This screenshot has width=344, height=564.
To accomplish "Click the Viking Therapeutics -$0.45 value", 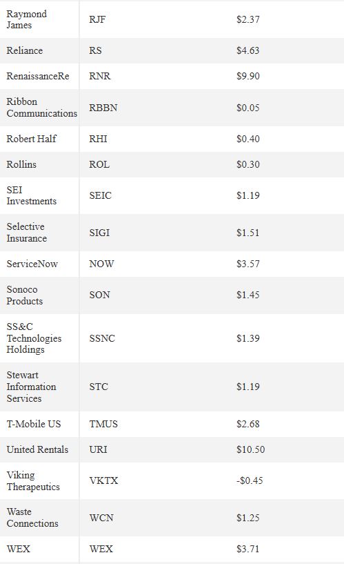I will (x=250, y=480).
